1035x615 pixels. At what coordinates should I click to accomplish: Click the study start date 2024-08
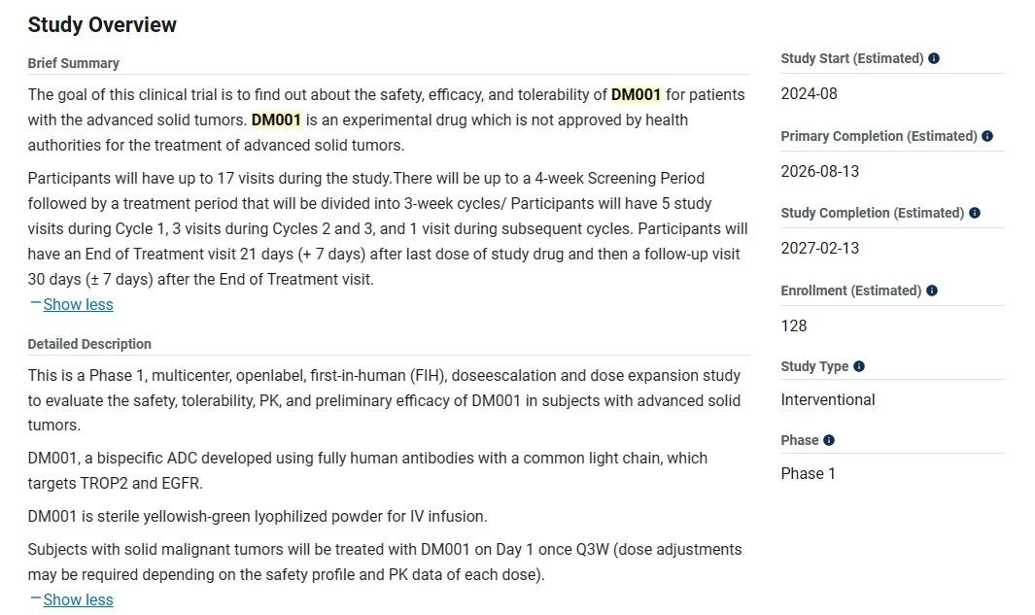pyautogui.click(x=809, y=94)
